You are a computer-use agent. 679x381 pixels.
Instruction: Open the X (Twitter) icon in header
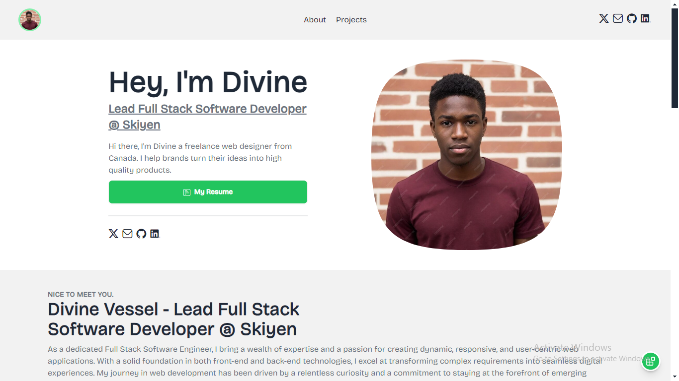coord(603,18)
